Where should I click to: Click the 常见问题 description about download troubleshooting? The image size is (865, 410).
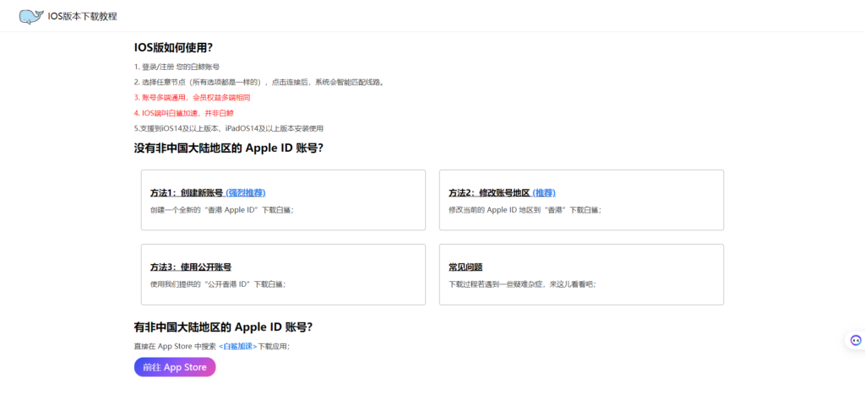pos(522,284)
